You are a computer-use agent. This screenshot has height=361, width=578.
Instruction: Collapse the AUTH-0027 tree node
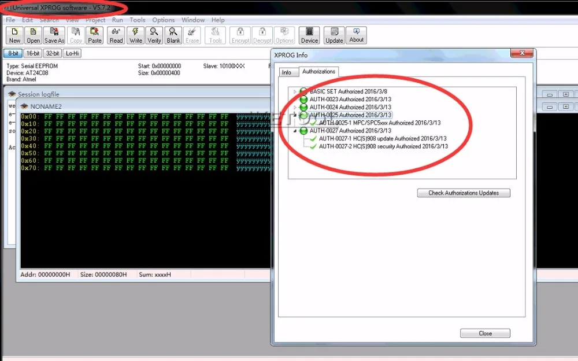coord(295,131)
